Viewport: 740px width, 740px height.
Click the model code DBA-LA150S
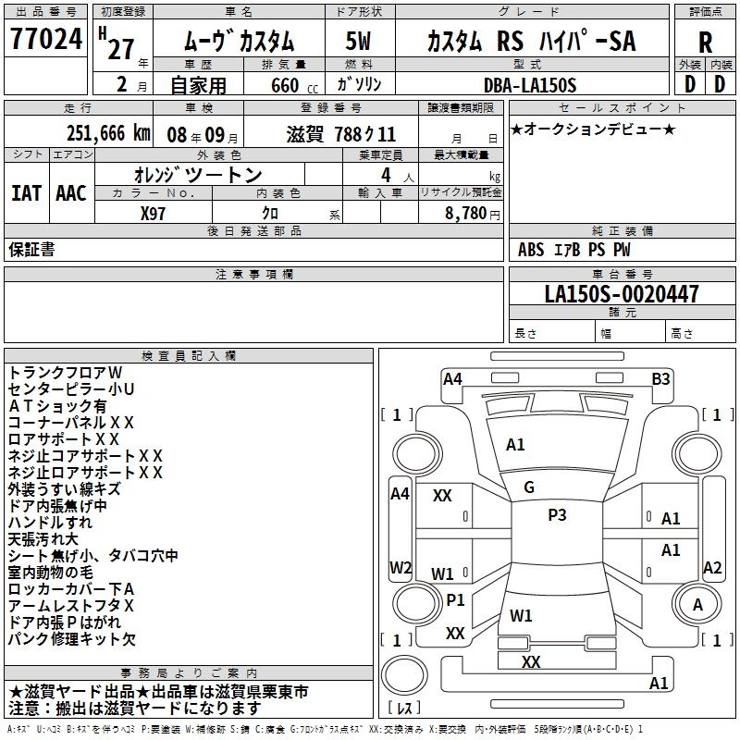(x=531, y=85)
